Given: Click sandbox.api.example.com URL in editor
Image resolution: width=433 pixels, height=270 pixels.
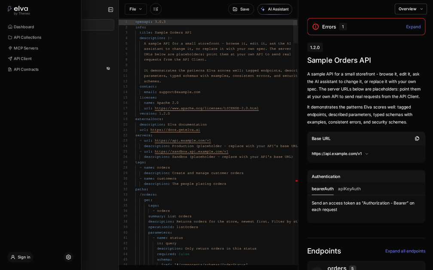Looking at the screenshot, I should 192,152.
